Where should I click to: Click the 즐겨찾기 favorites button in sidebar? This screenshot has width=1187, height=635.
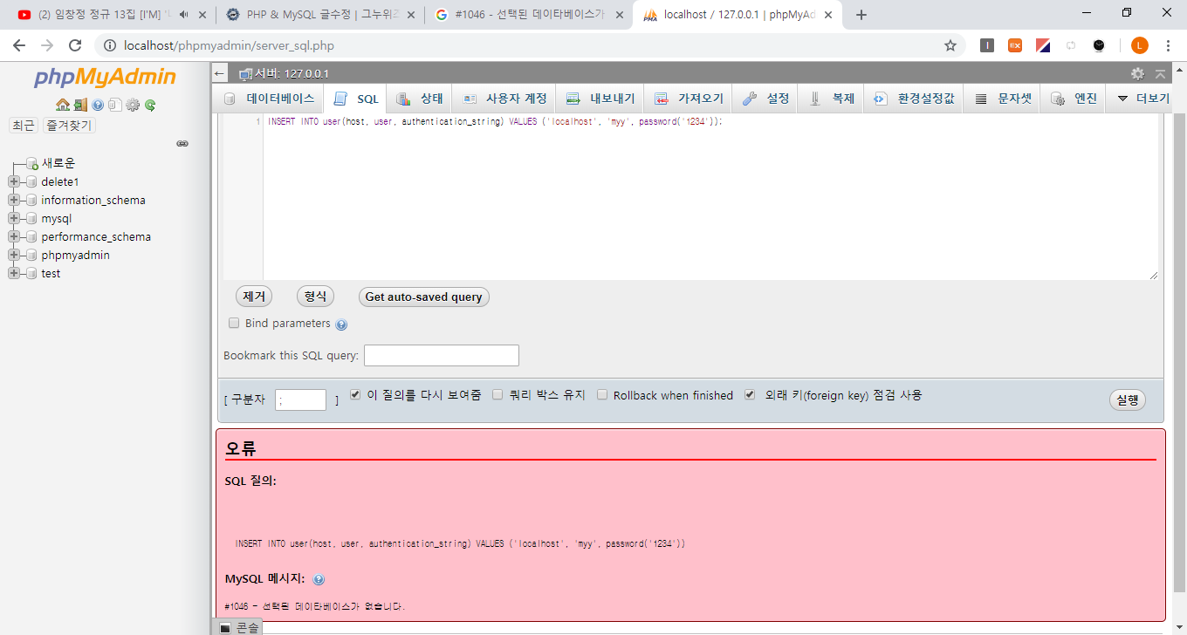click(69, 126)
